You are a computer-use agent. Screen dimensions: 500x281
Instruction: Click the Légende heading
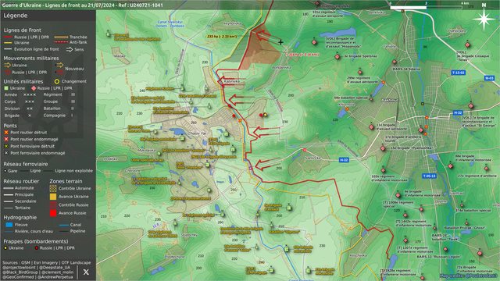click(x=16, y=16)
